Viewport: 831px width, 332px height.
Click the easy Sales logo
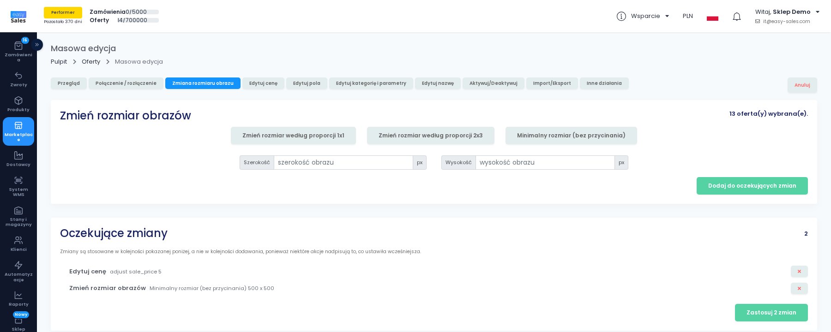(x=18, y=17)
